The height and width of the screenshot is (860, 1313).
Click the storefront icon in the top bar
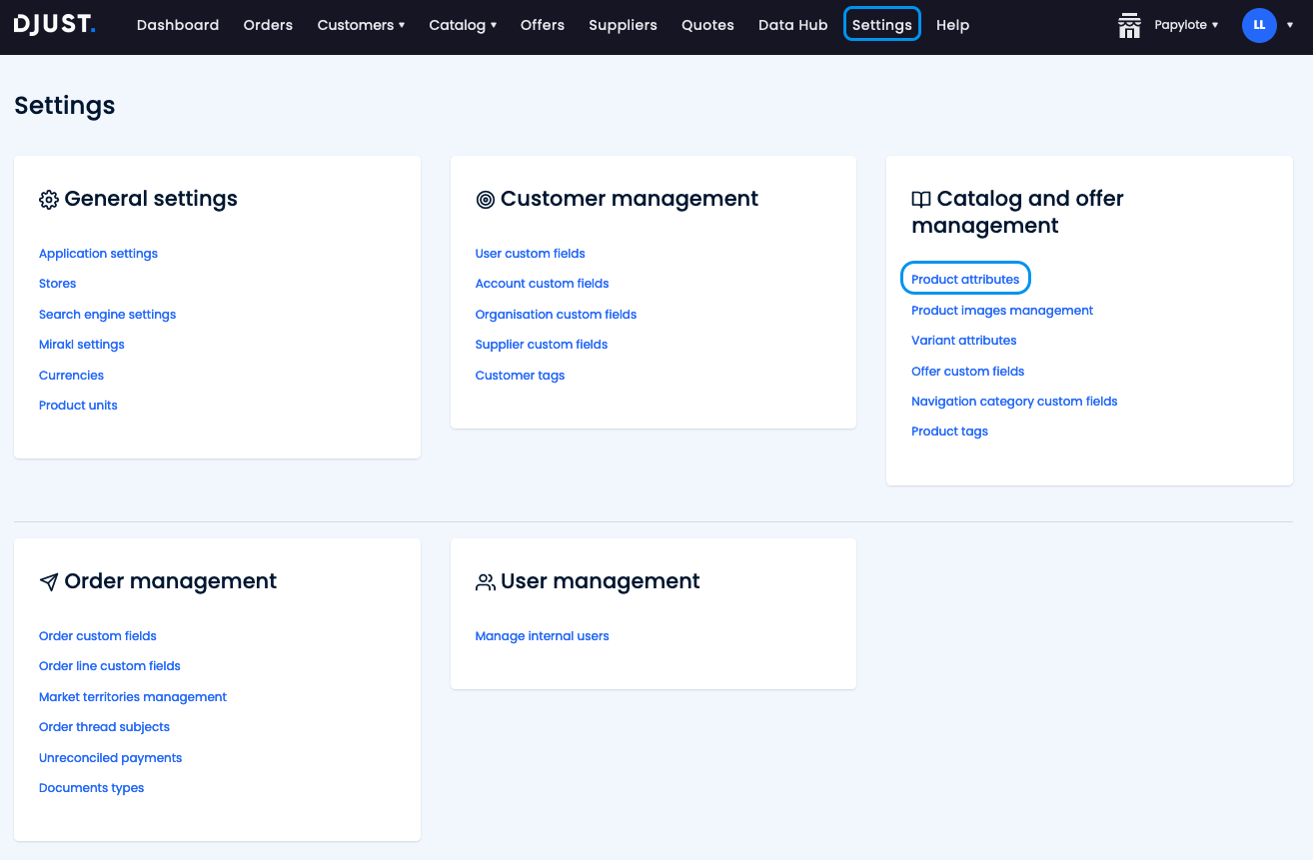click(1129, 25)
